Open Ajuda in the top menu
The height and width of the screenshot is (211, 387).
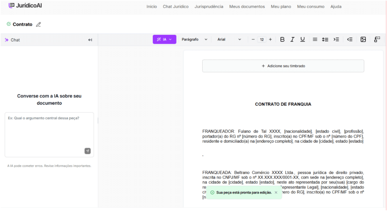pos(336,7)
